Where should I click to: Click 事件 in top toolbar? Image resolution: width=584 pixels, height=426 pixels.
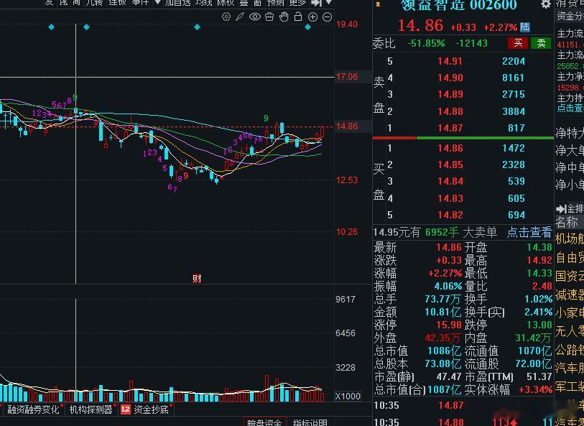point(140,3)
